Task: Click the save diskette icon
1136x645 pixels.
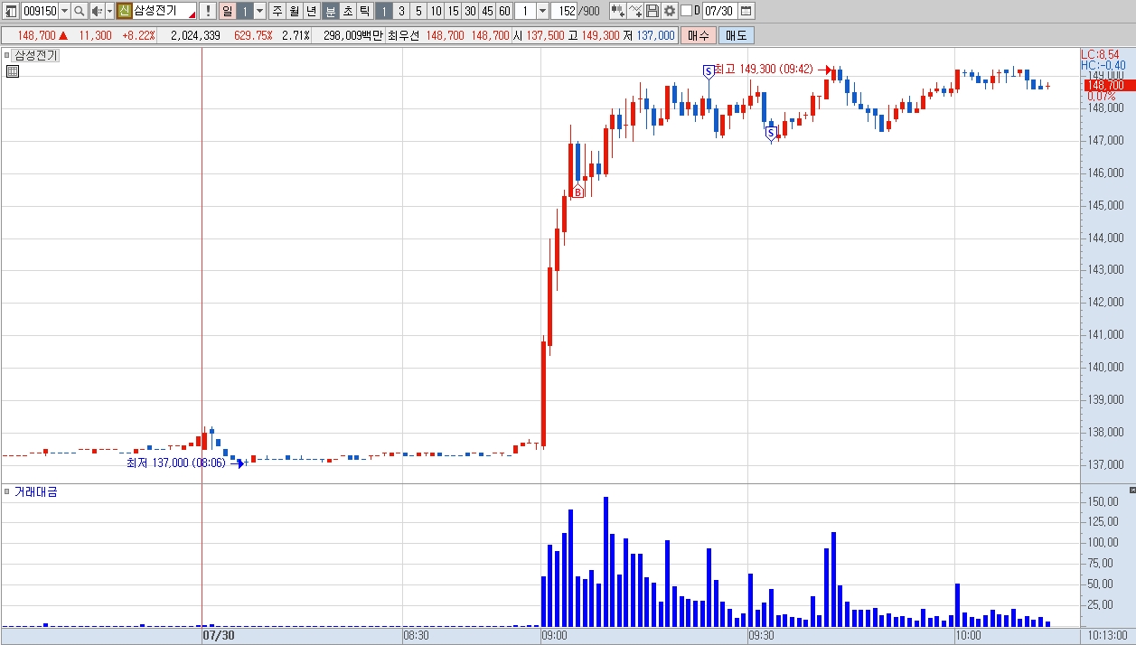Action: [652, 11]
